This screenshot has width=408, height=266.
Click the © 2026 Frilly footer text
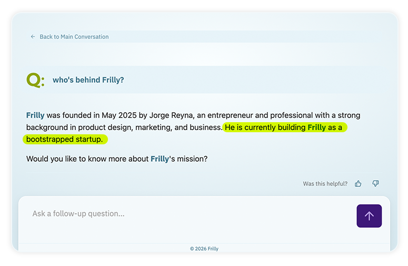coord(204,249)
